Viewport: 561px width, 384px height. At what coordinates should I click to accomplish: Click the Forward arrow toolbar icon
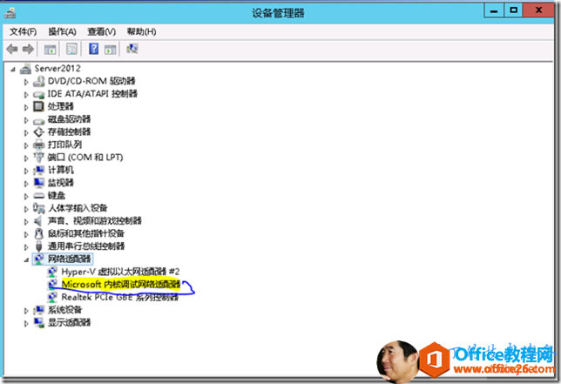click(28, 49)
